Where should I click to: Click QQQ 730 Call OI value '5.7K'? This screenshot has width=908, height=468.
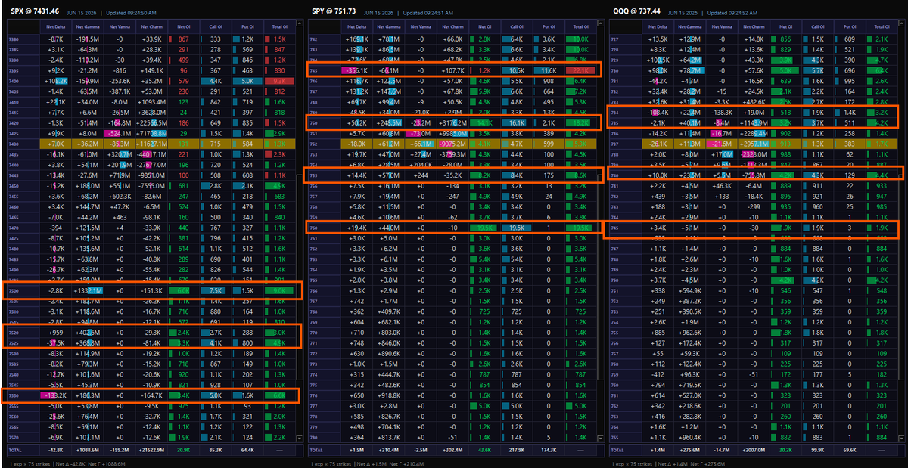tap(817, 70)
